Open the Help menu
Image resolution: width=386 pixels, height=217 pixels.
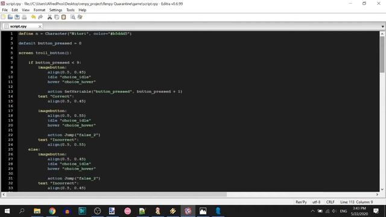click(x=83, y=10)
